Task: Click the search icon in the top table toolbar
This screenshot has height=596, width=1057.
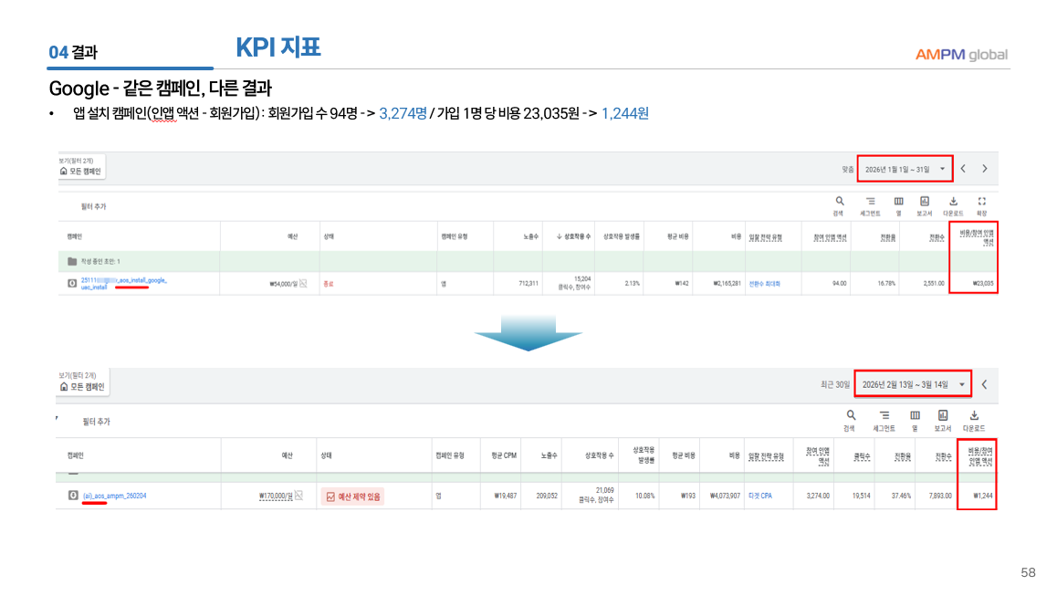Action: [x=839, y=202]
